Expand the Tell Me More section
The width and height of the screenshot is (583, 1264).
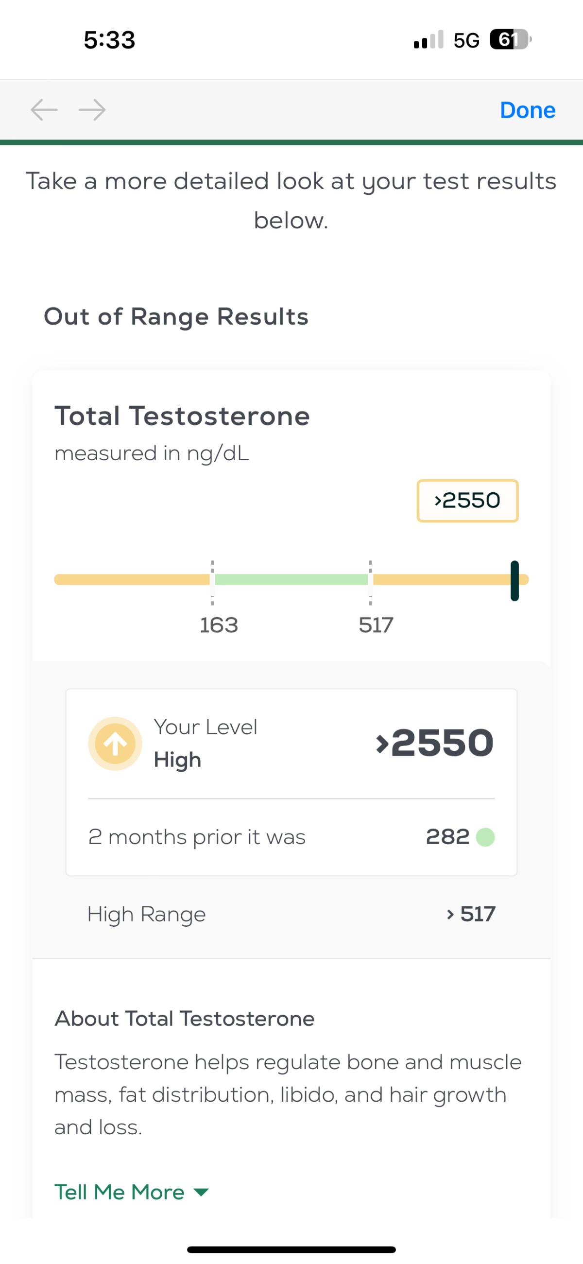[132, 1192]
